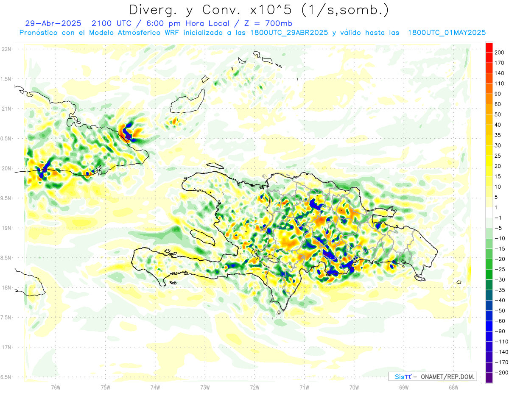Click the positive colorbar value '30'
The width and height of the screenshot is (509, 393).
(499, 146)
